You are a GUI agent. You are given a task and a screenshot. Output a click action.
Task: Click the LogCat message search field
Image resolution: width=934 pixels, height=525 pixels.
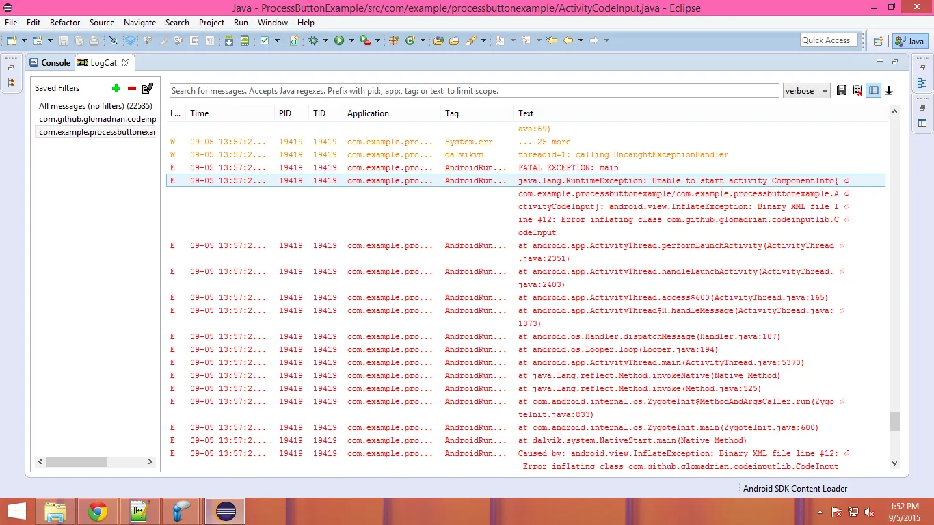[x=475, y=91]
